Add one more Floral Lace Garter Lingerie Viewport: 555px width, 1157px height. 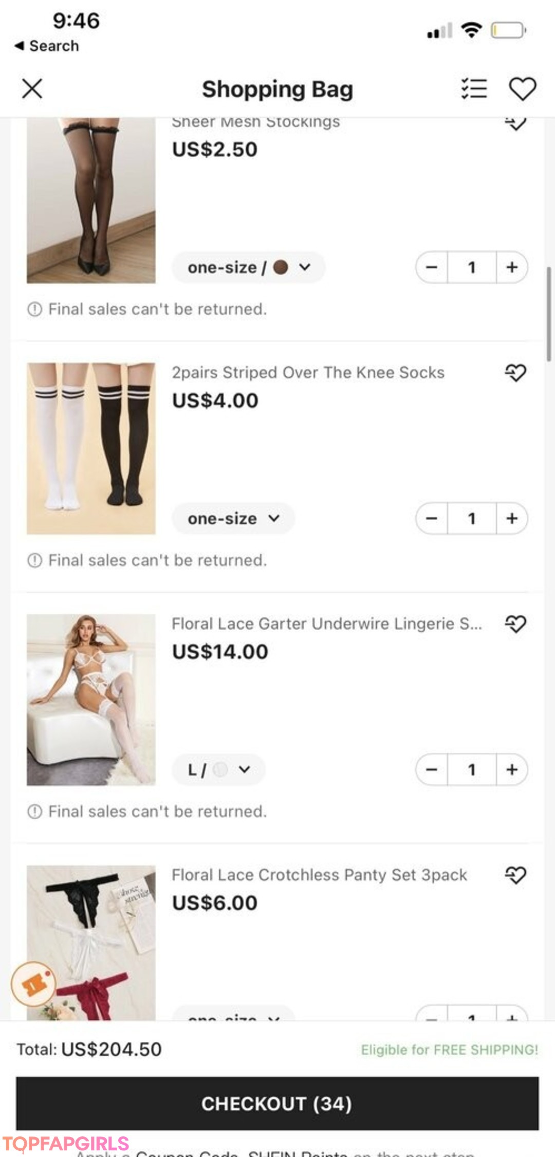[x=512, y=769]
